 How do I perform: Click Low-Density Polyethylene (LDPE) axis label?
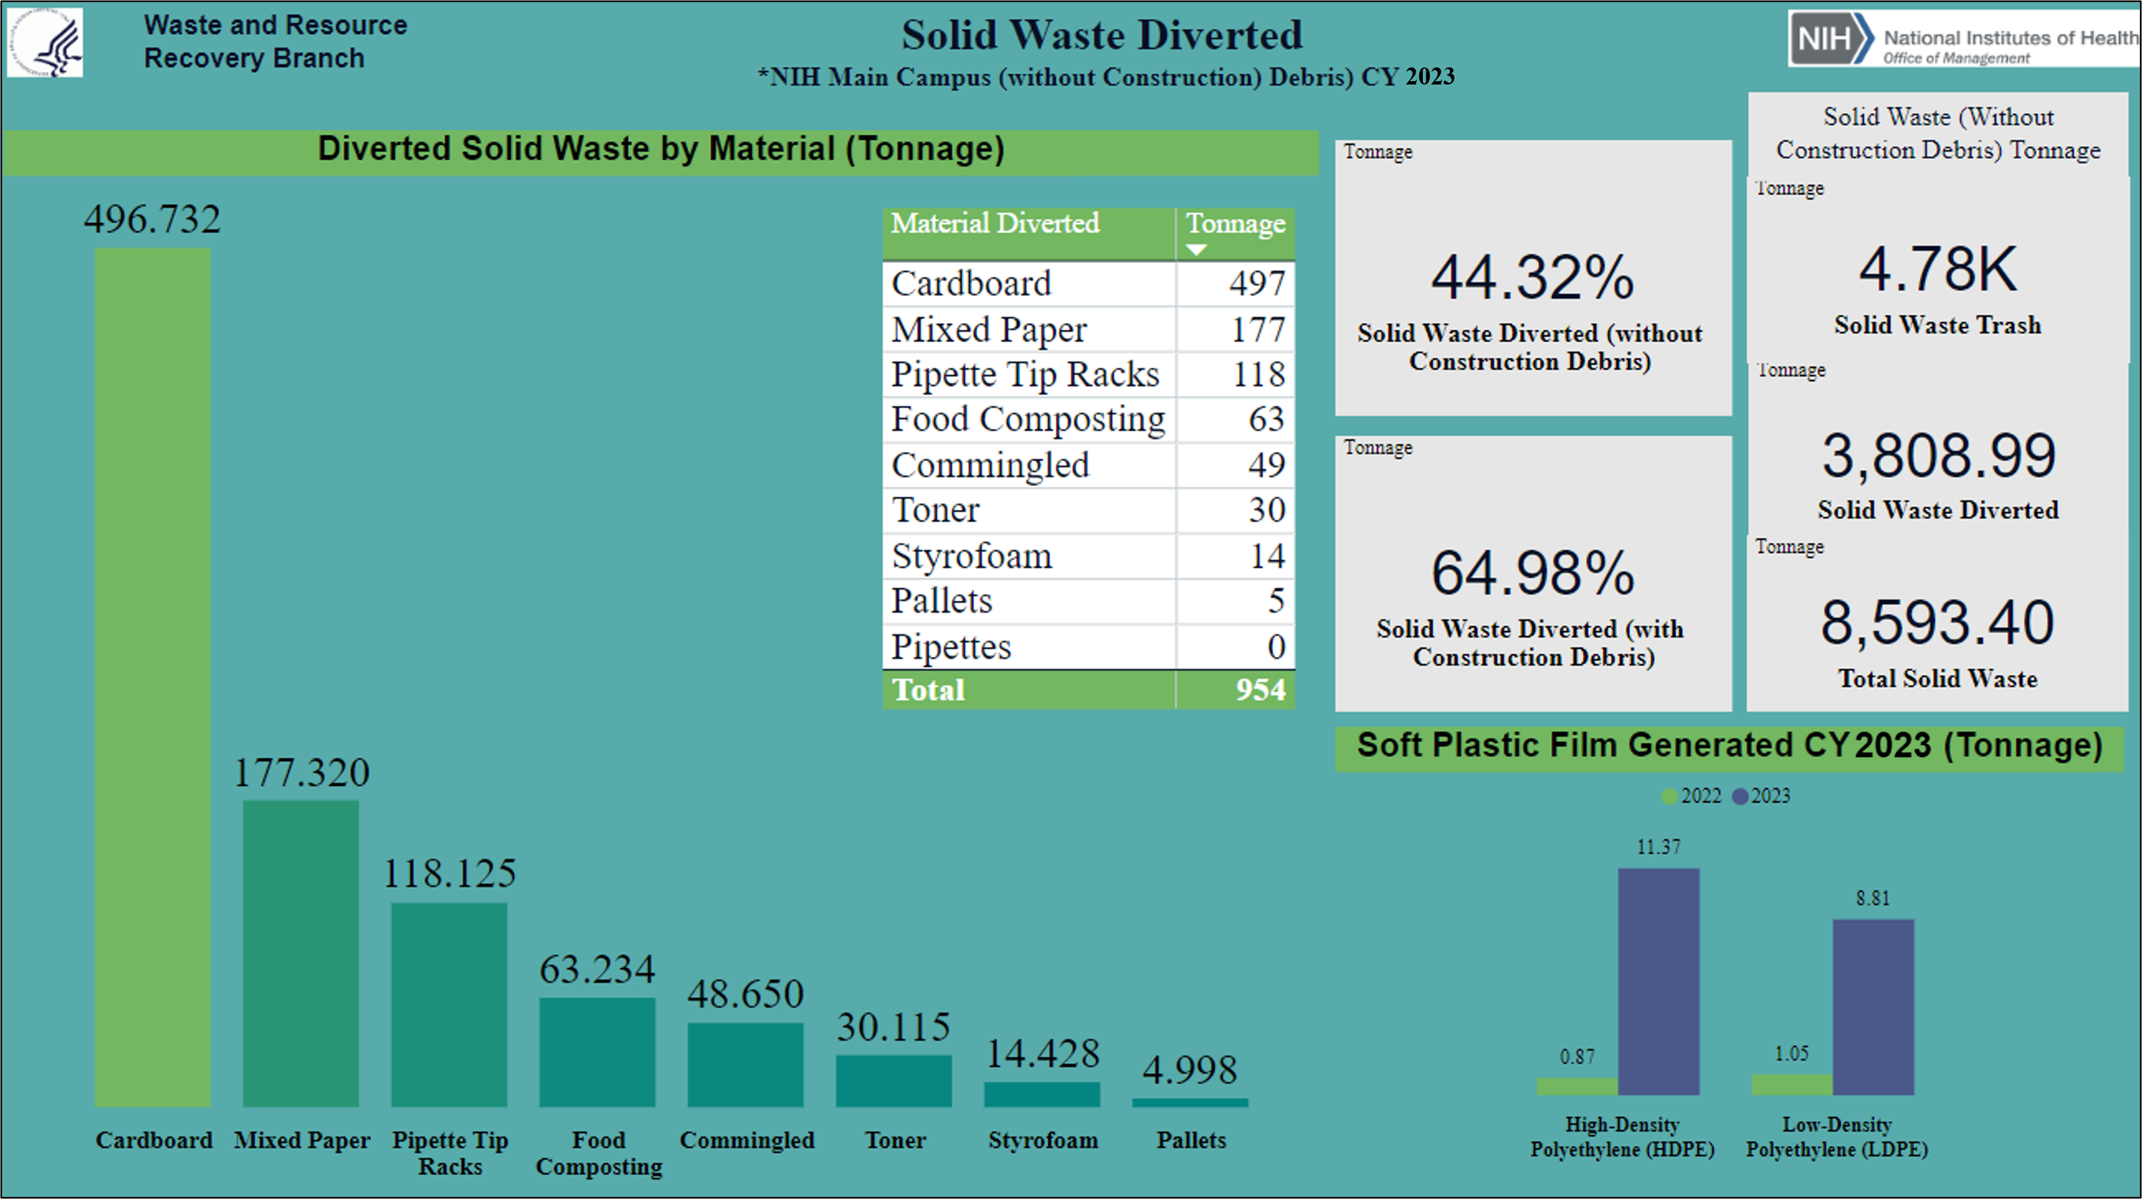tap(1837, 1137)
